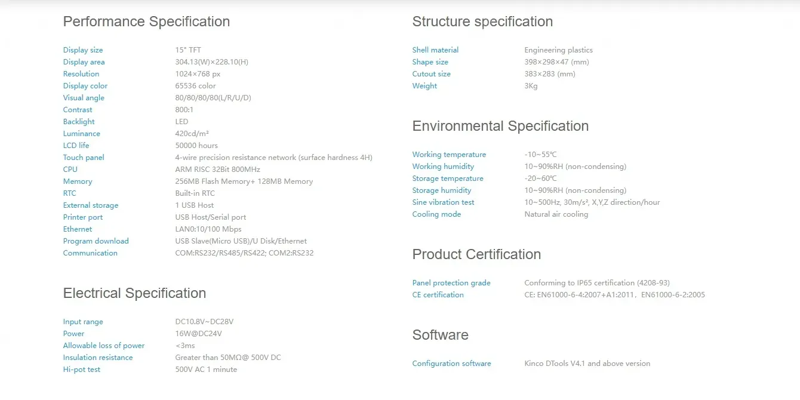Screen dimensions: 800x400
Task: Click the Product Certification heading
Action: coord(476,254)
